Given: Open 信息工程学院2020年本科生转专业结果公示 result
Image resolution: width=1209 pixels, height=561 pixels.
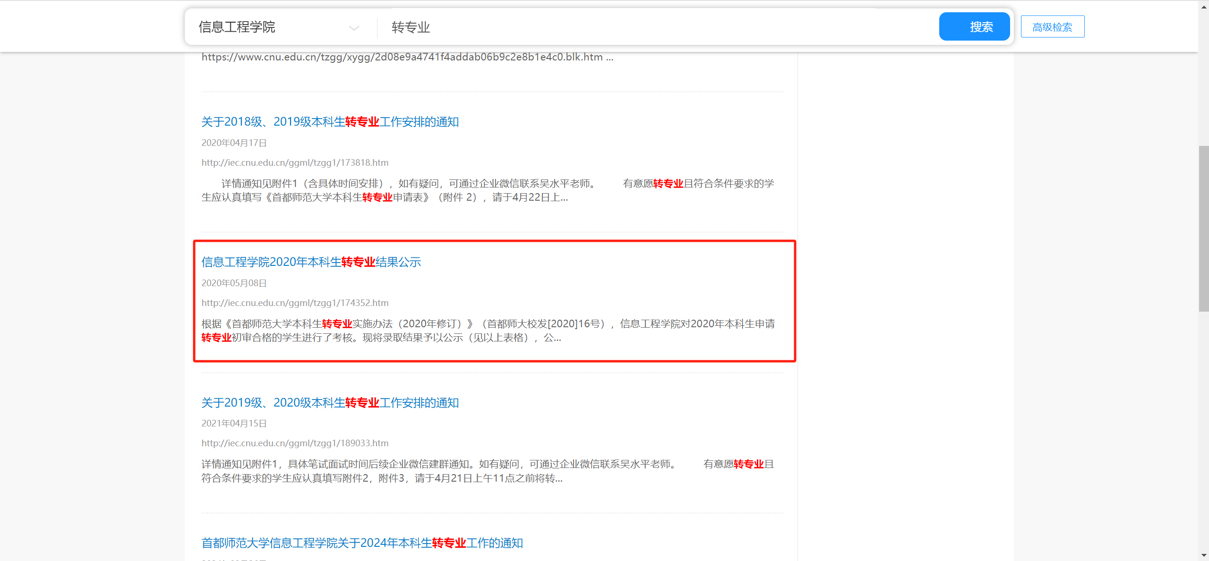Looking at the screenshot, I should (x=311, y=262).
